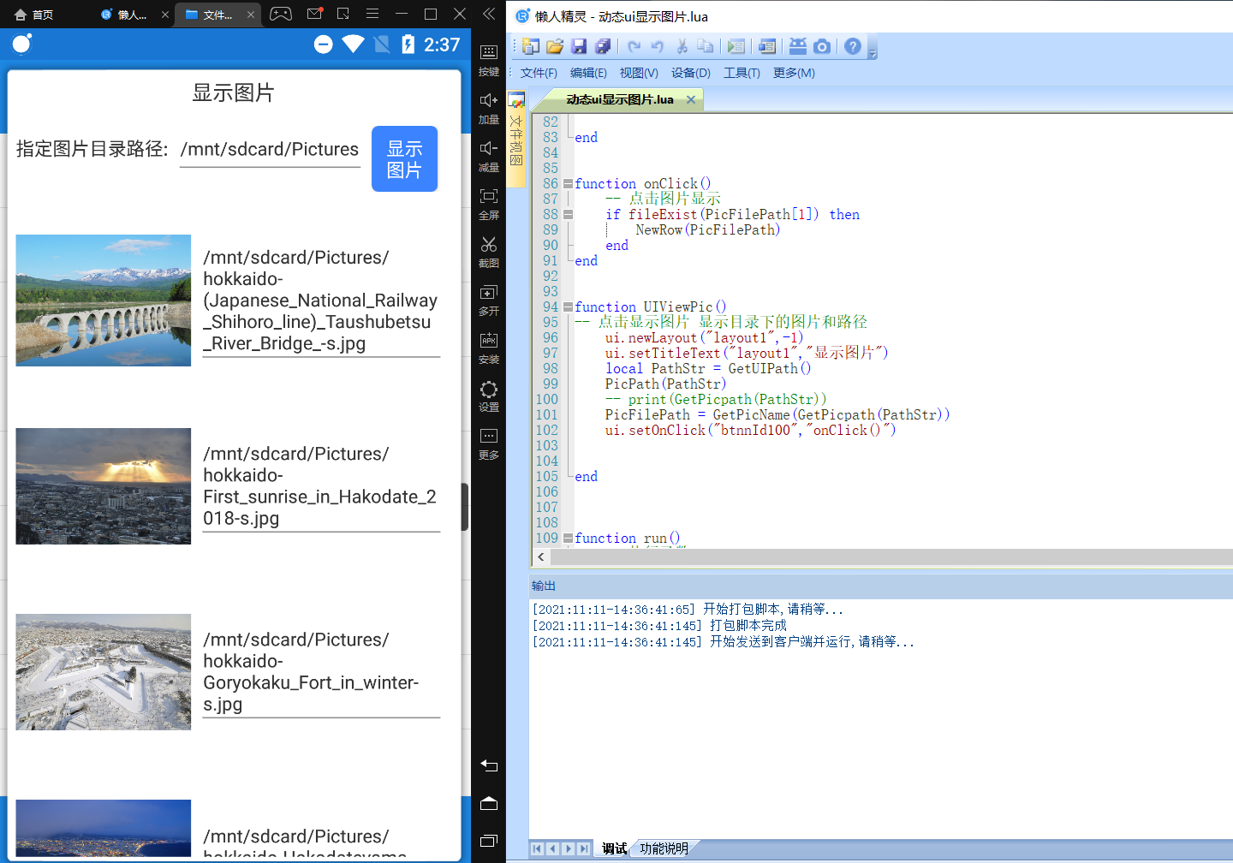Collapse the run function fold marker
Viewport: 1233px width, 863px height.
[x=568, y=539]
